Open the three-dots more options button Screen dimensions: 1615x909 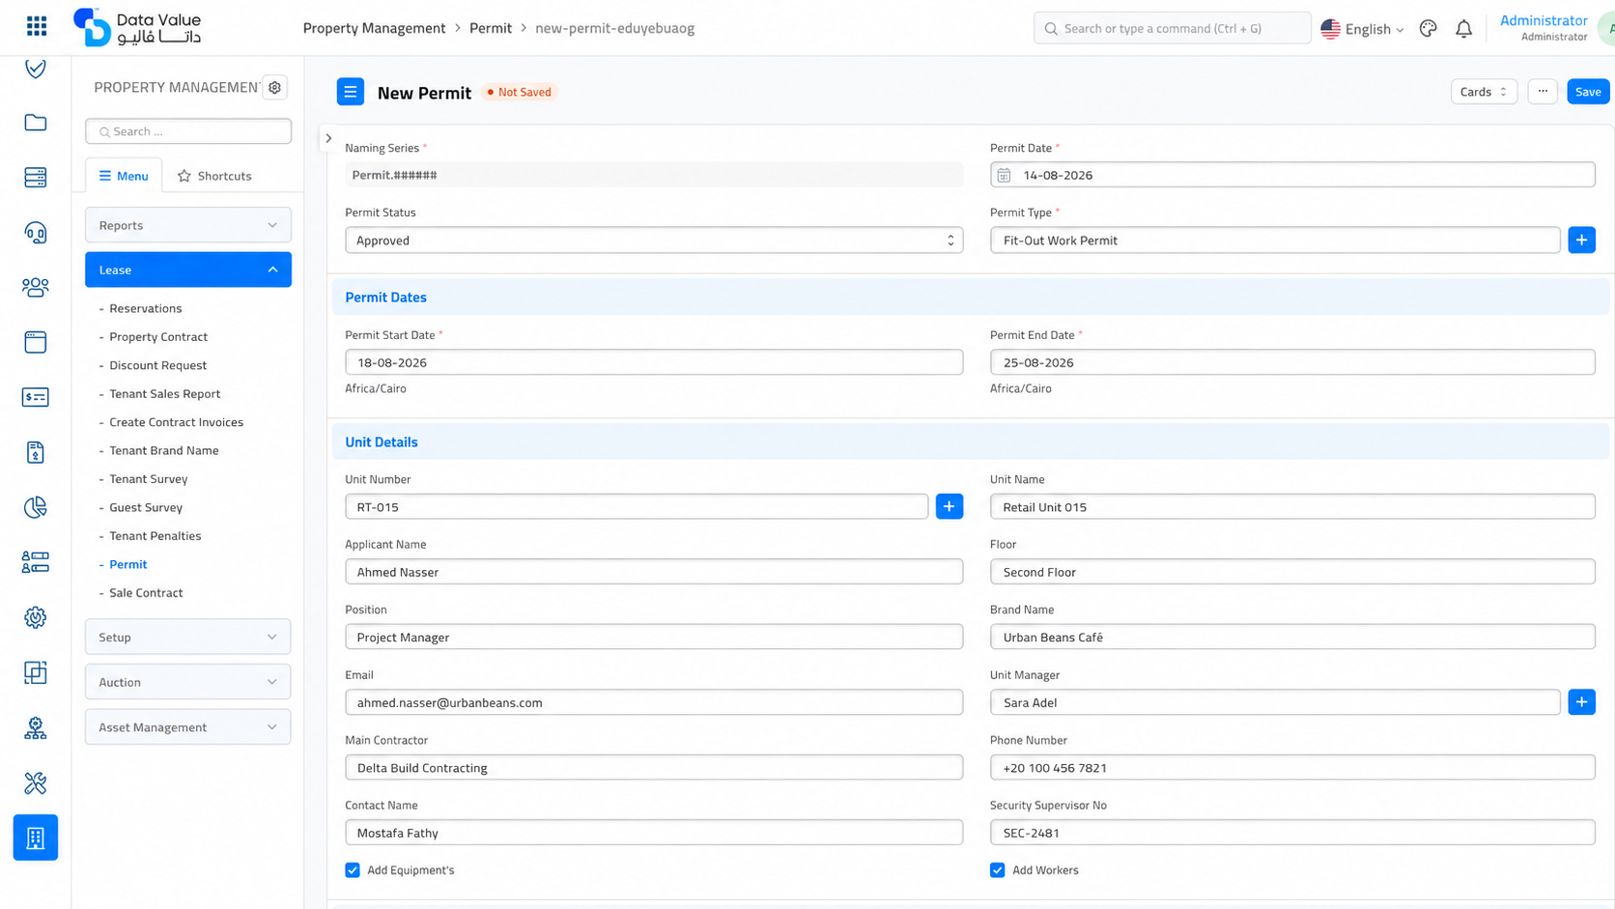(x=1543, y=92)
